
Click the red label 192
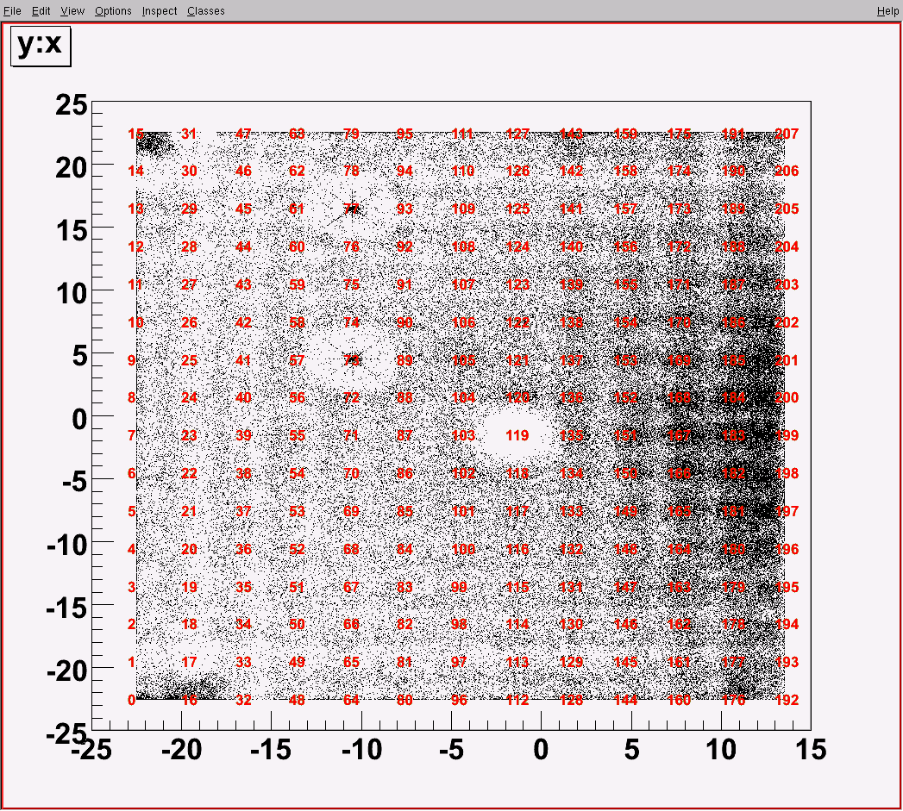coord(787,701)
